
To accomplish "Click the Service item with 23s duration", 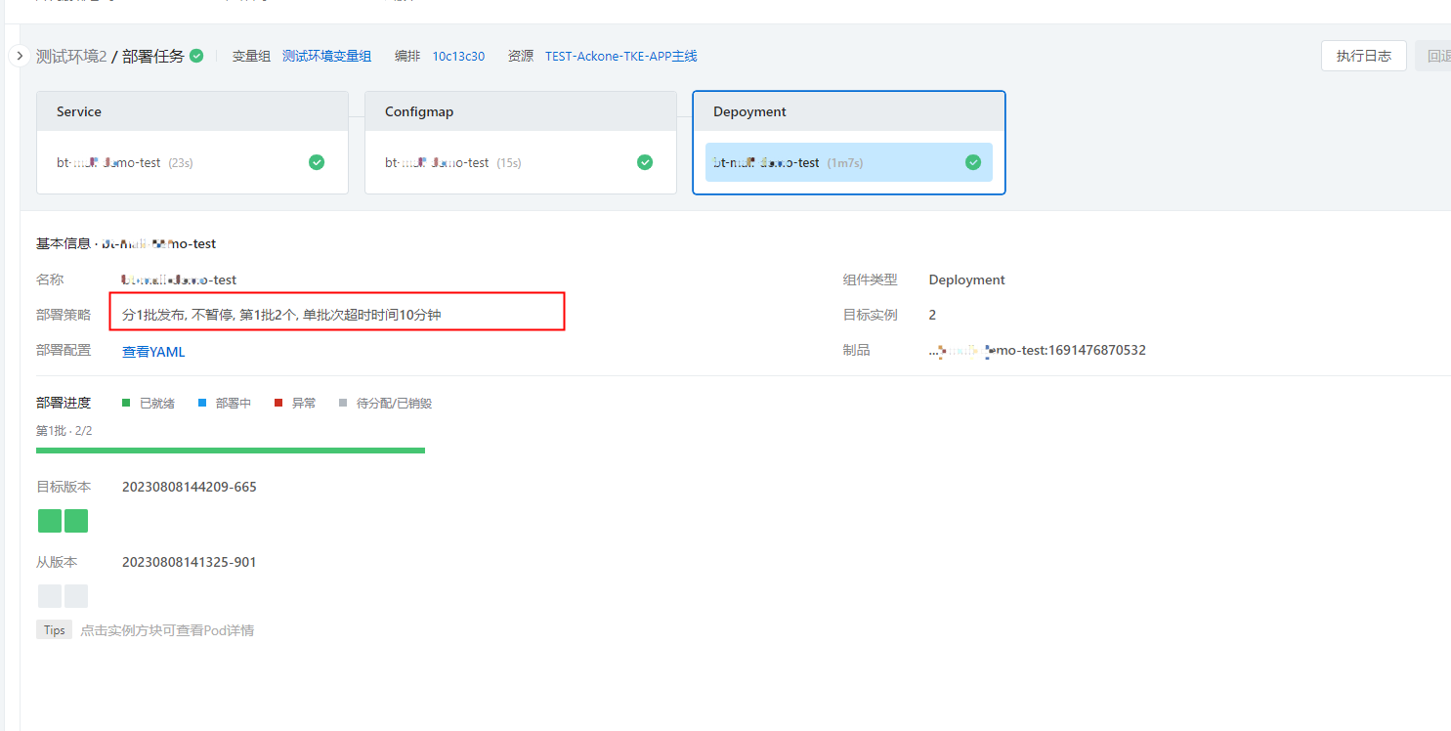I will point(192,162).
